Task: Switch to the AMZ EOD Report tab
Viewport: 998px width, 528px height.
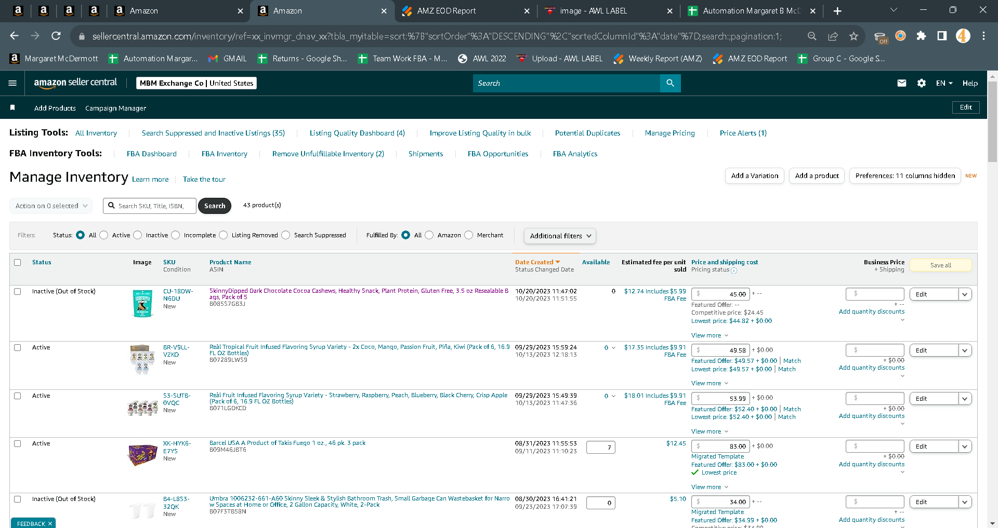Action: pyautogui.click(x=465, y=11)
